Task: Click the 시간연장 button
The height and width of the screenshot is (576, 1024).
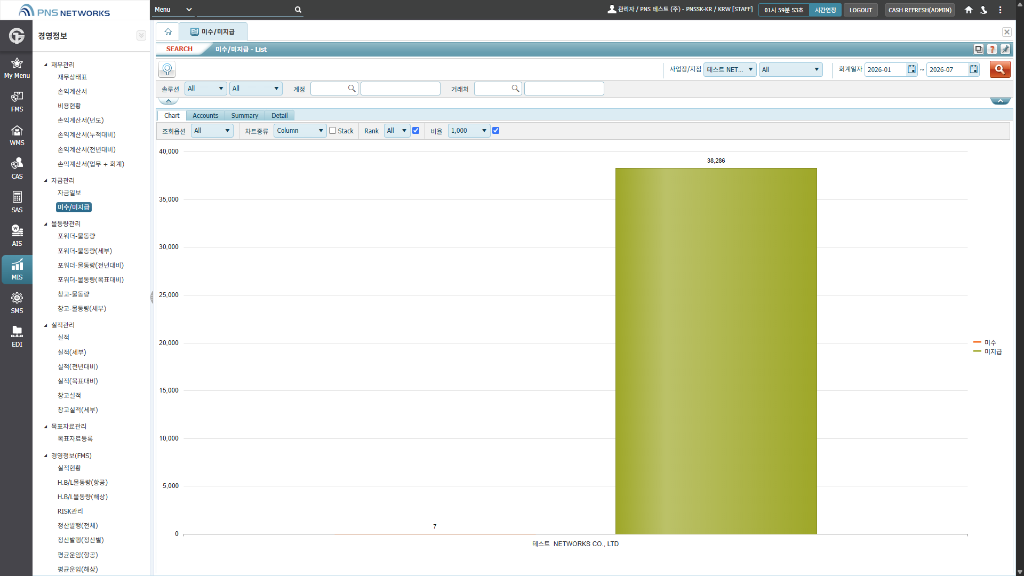Action: pyautogui.click(x=825, y=10)
